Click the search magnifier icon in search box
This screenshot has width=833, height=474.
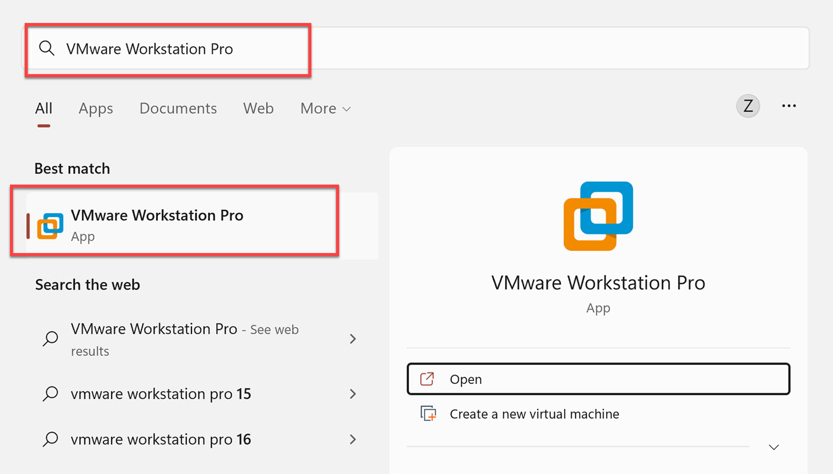pyautogui.click(x=47, y=49)
